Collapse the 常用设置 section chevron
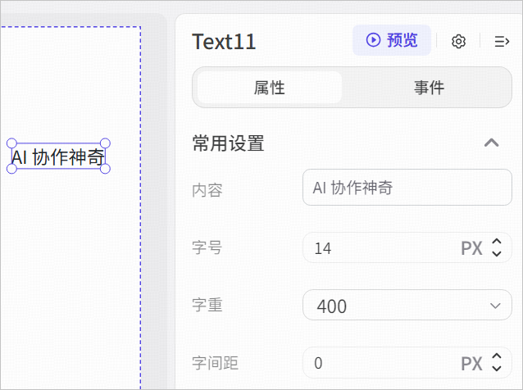Image resolution: width=523 pixels, height=390 pixels. [x=491, y=143]
